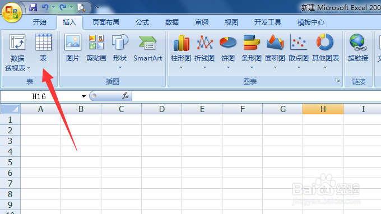Switch to the 模板中心 tab

pyautogui.click(x=311, y=22)
